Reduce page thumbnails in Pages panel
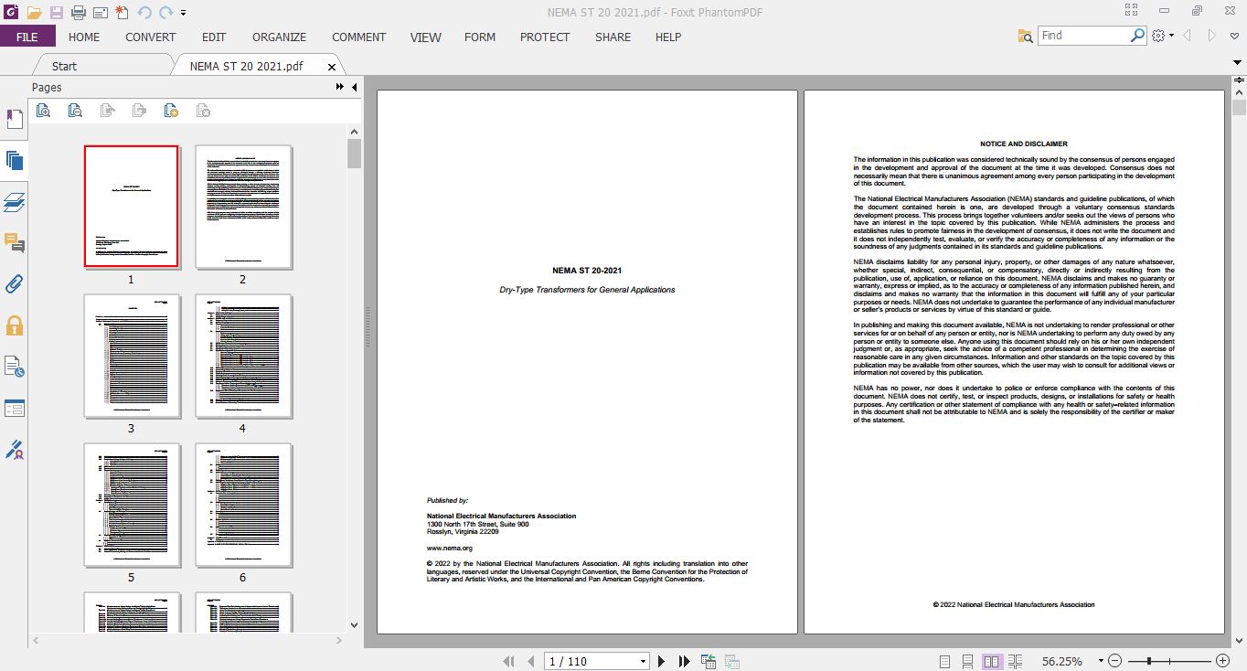The height and width of the screenshot is (671, 1247). tap(75, 111)
